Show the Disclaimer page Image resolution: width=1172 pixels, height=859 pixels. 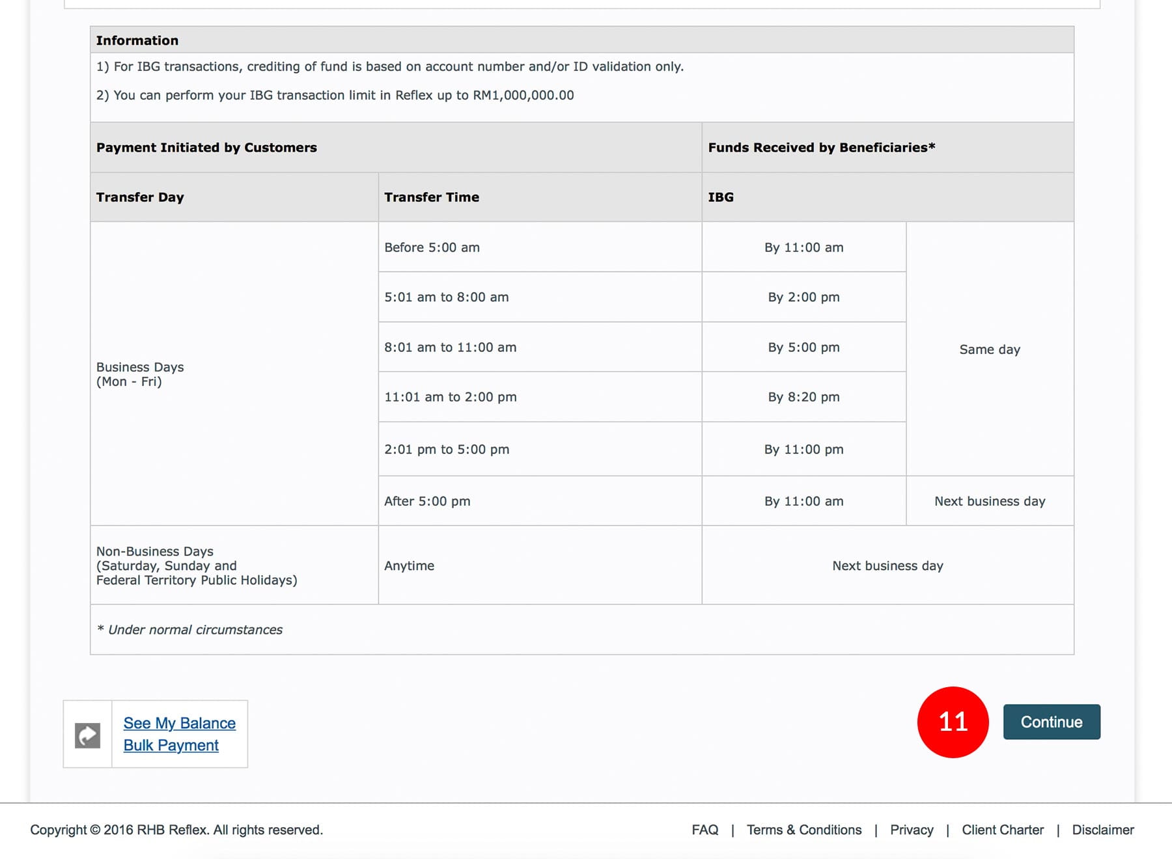1102,830
